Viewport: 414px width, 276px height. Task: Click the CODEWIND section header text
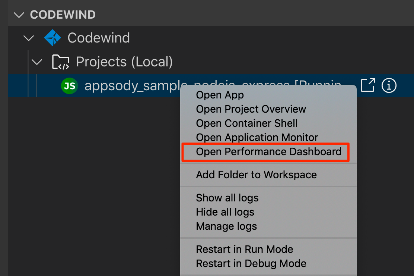(x=63, y=15)
